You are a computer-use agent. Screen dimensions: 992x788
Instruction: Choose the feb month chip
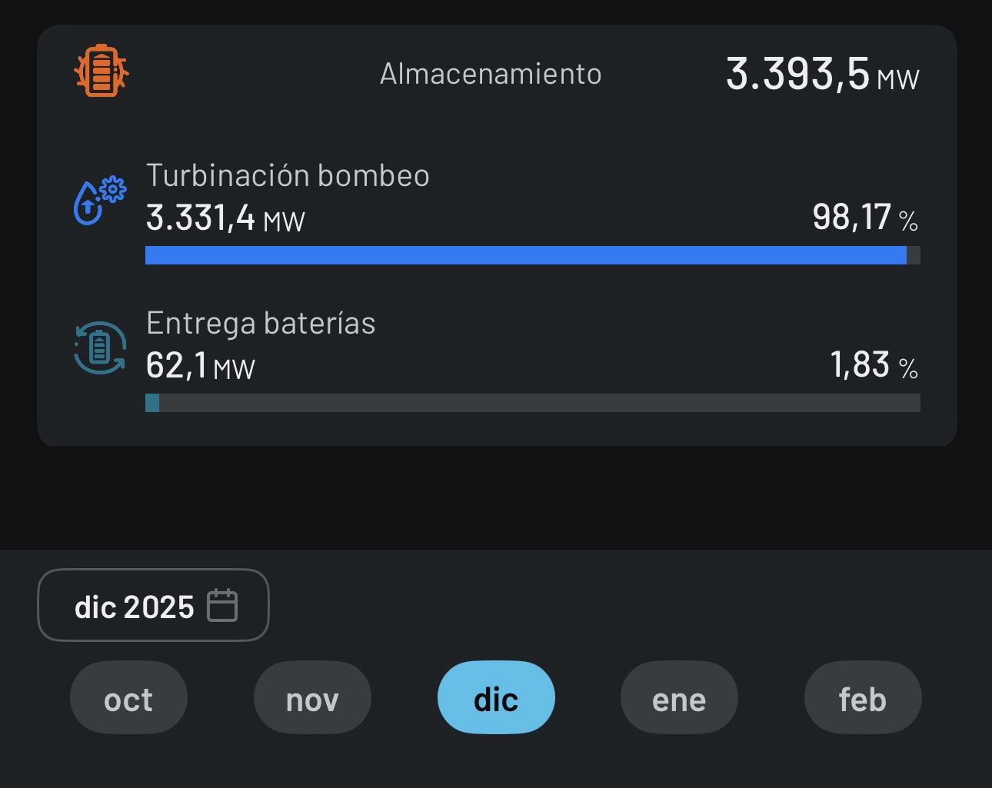tap(862, 698)
